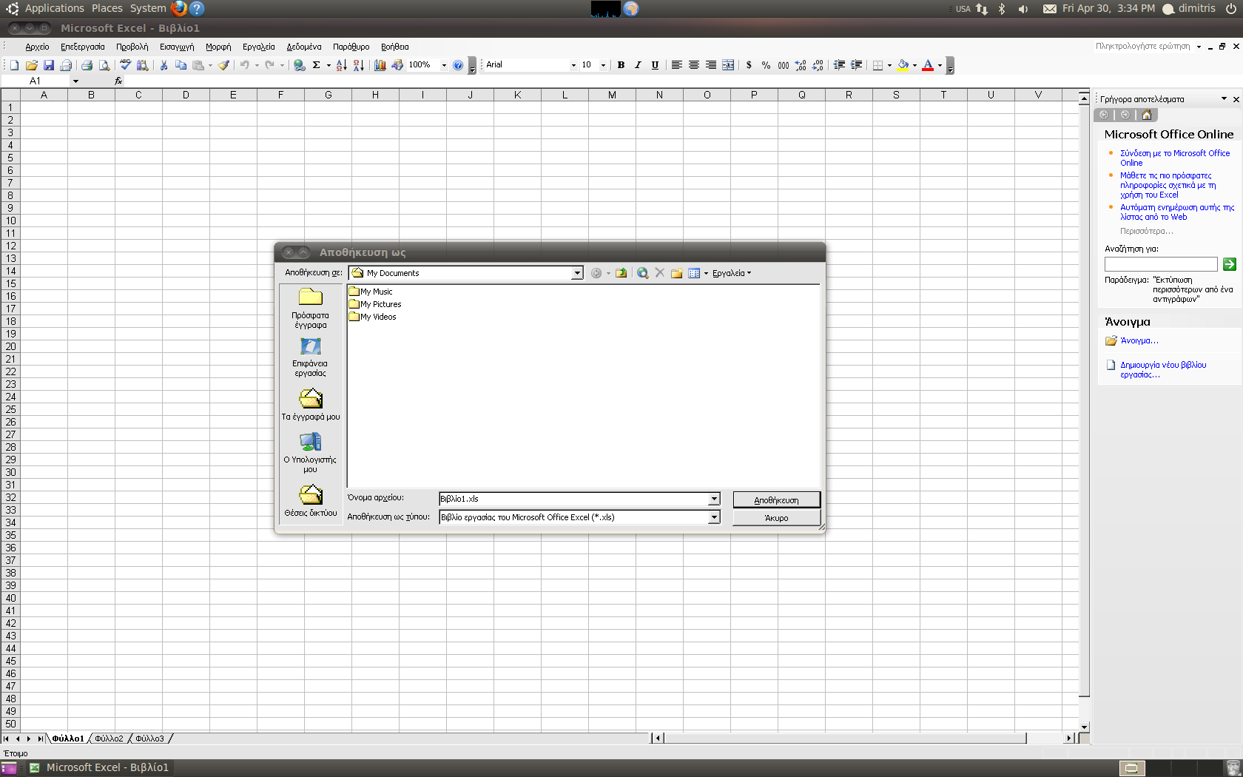This screenshot has width=1243, height=777.
Task: Click the Αποθήκευση button
Action: tap(776, 500)
